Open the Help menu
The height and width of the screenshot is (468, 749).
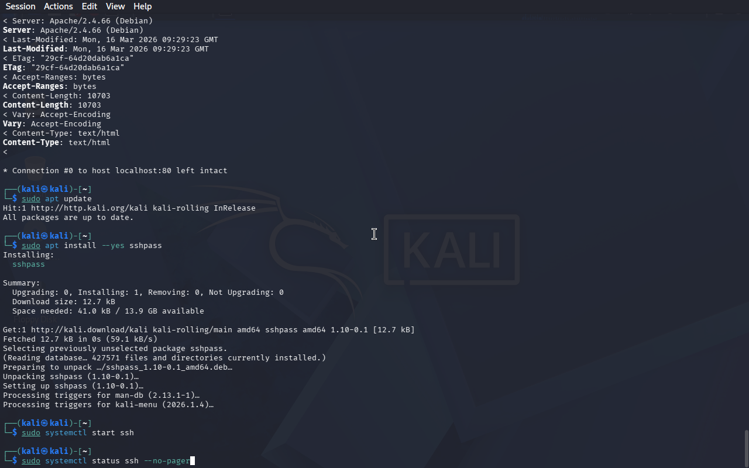(143, 6)
